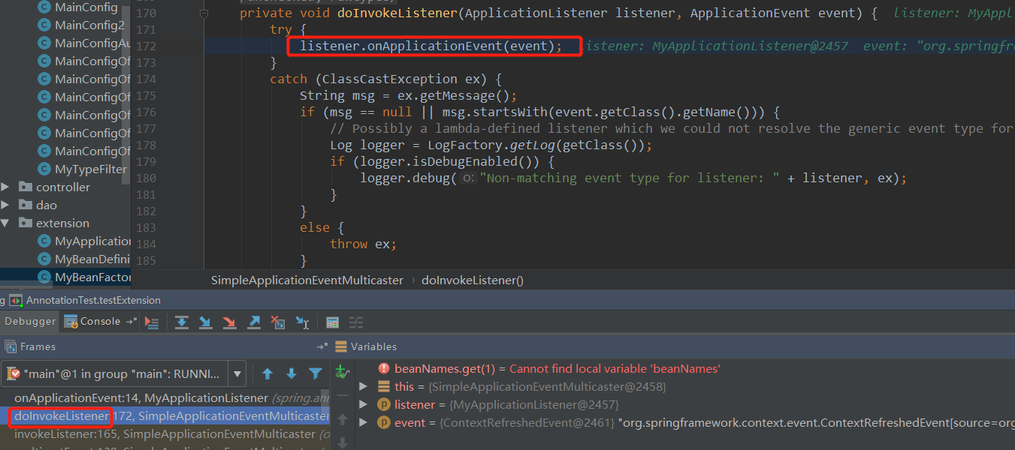Click SimpleApplicationEventMulticaster in the breadcrumb
The width and height of the screenshot is (1015, 450).
click(307, 280)
